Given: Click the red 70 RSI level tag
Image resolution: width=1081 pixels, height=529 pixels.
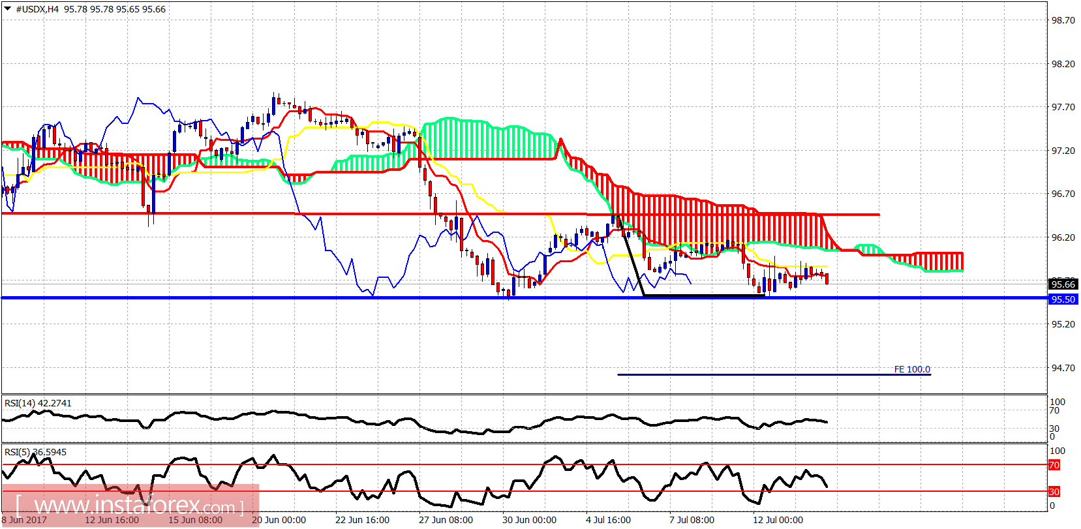Looking at the screenshot, I should [1054, 465].
